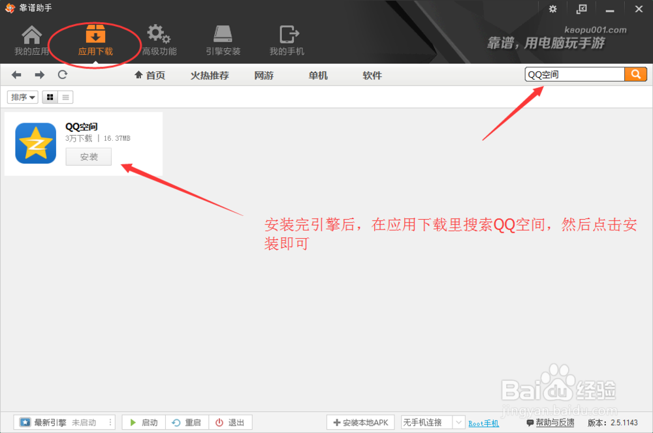
Task: Click the QQ空间 star app icon
Action: pos(36,143)
